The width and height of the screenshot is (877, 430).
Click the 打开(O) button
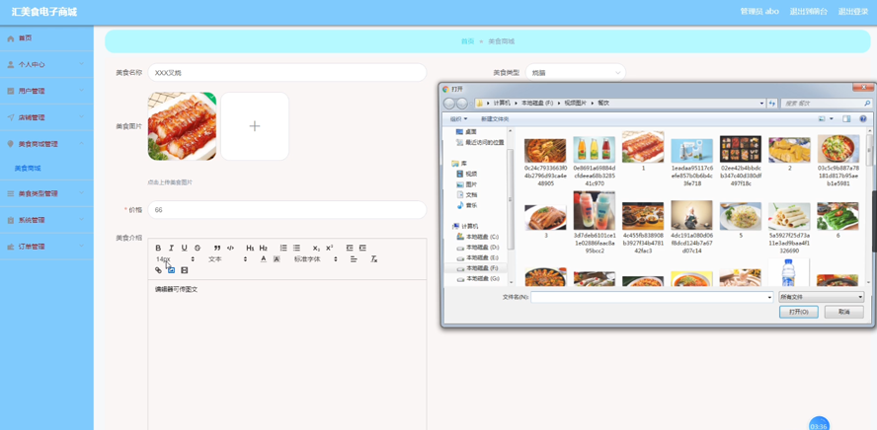(799, 312)
